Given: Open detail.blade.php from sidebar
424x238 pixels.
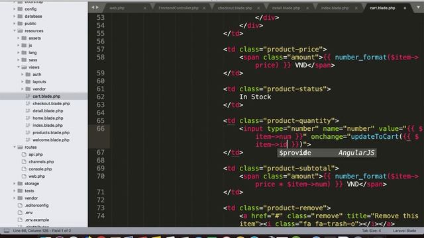Looking at the screenshot, I should coord(48,111).
